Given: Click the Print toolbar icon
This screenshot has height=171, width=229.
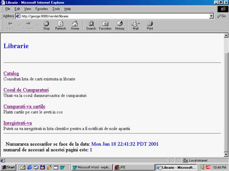Looking at the screenshot, I should click(x=150, y=24).
